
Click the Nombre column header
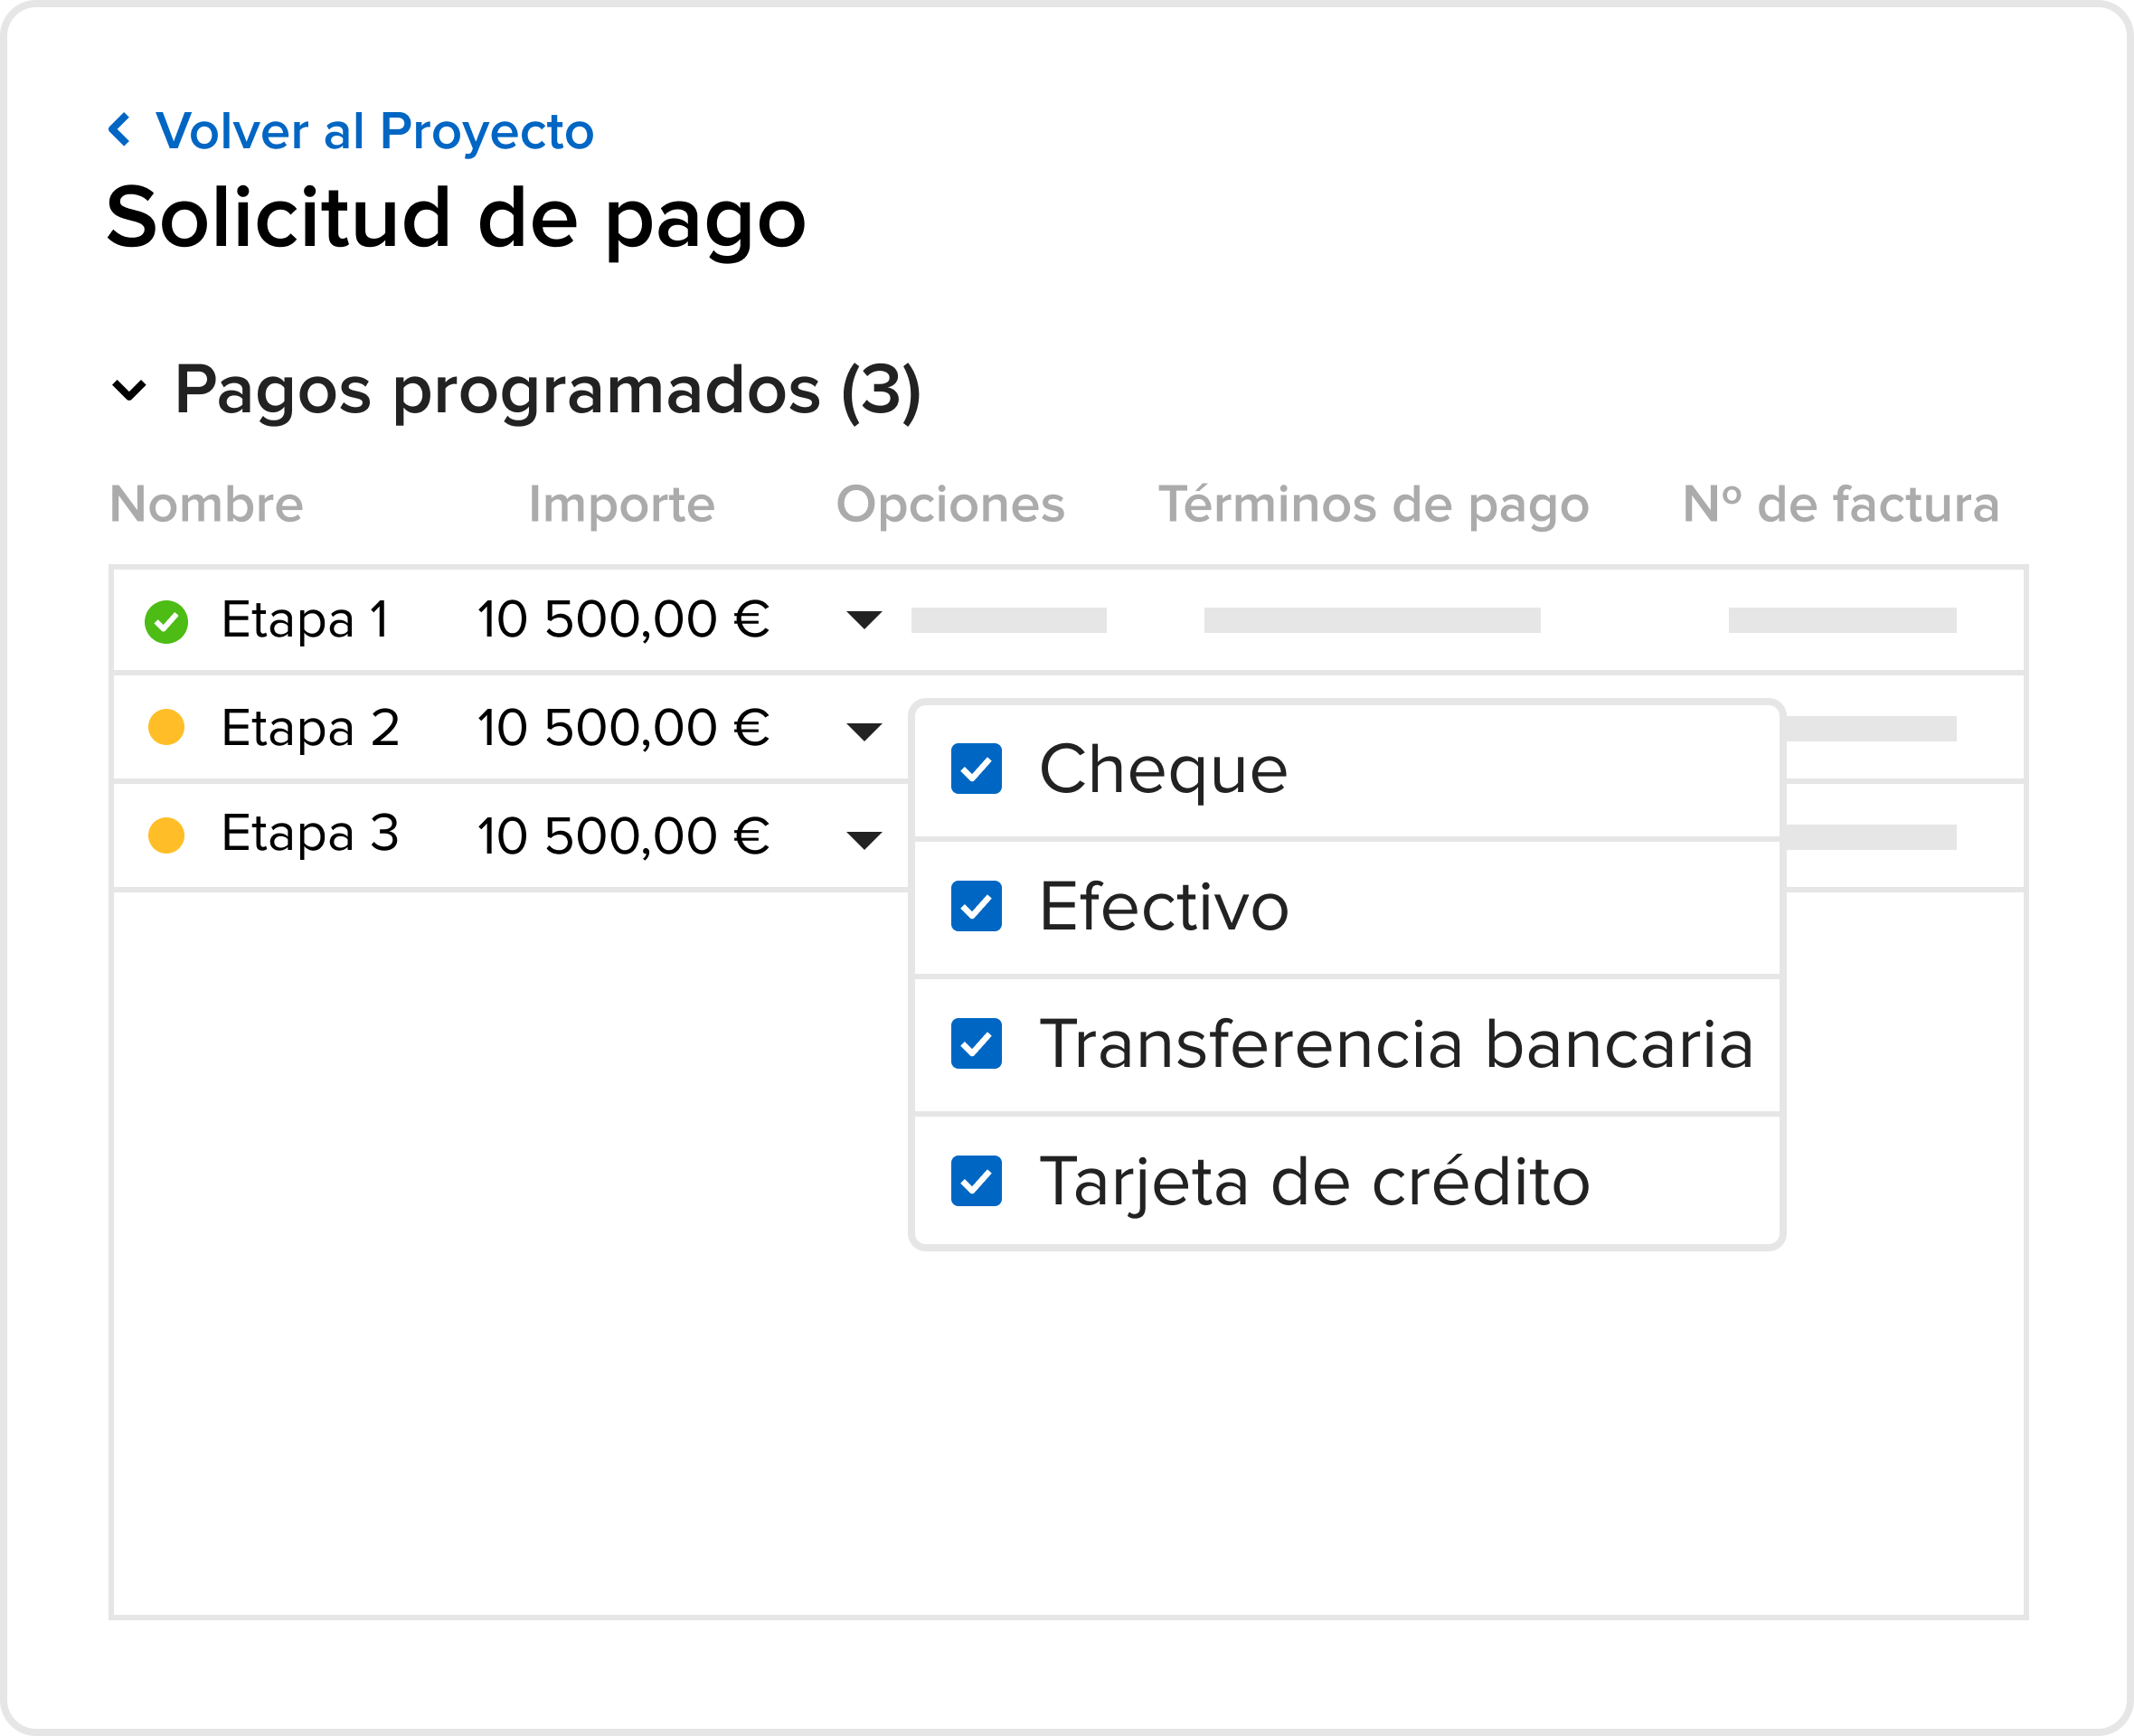click(x=206, y=504)
